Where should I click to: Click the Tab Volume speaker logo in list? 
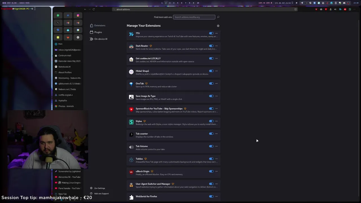(131, 147)
